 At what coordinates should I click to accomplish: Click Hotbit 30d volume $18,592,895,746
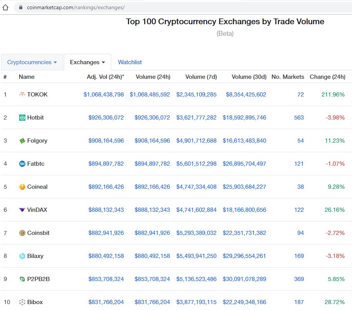(244, 118)
